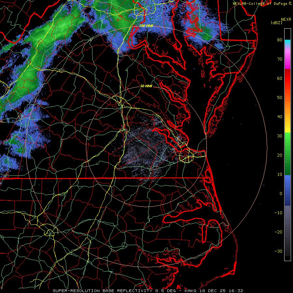Click the 10 dBZ scale value
The image size is (293, 293).
coord(280,174)
